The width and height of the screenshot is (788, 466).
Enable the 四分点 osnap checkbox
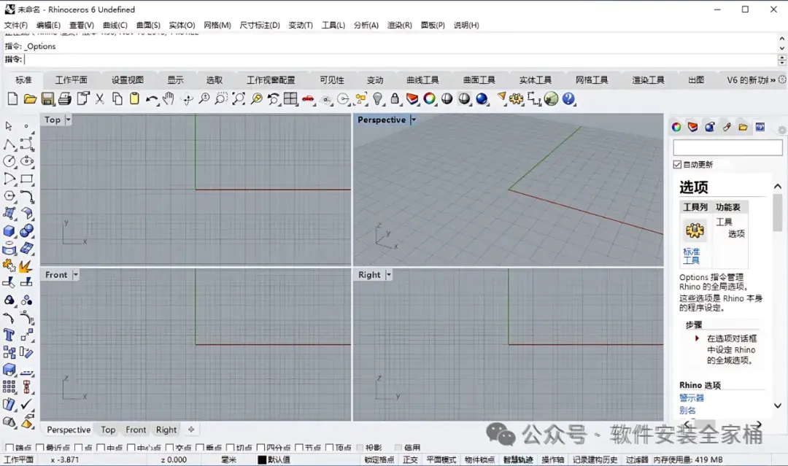(260, 448)
